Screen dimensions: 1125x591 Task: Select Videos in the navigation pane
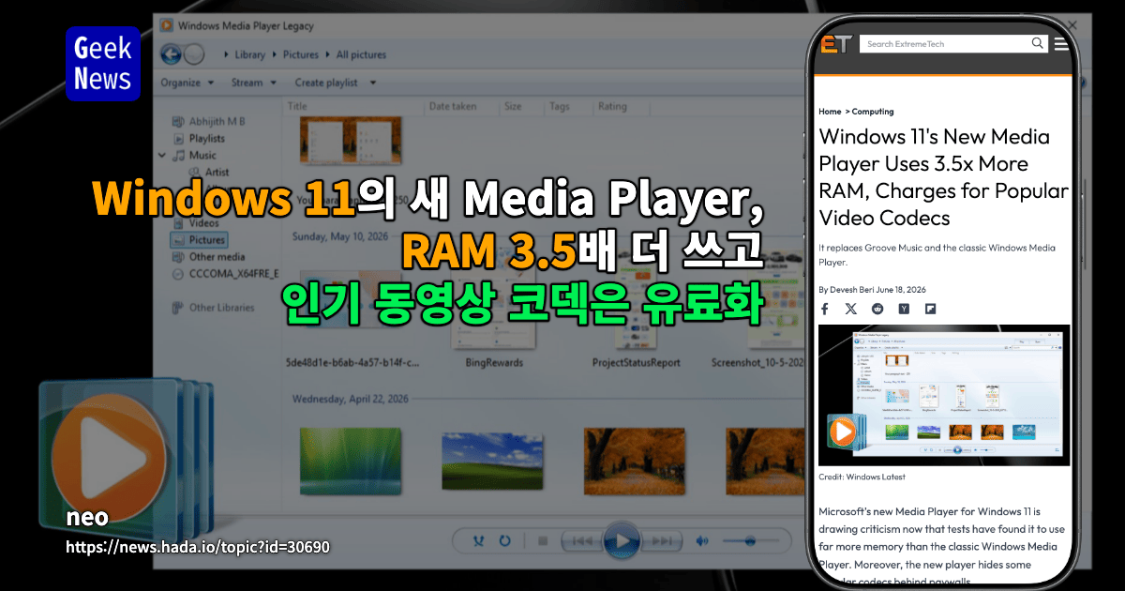tap(196, 223)
